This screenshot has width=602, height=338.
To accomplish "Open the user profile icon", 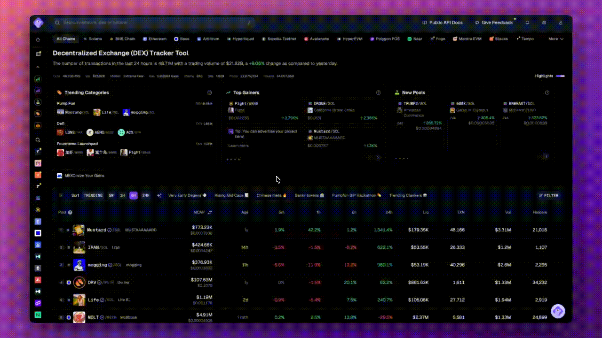I will [561, 23].
